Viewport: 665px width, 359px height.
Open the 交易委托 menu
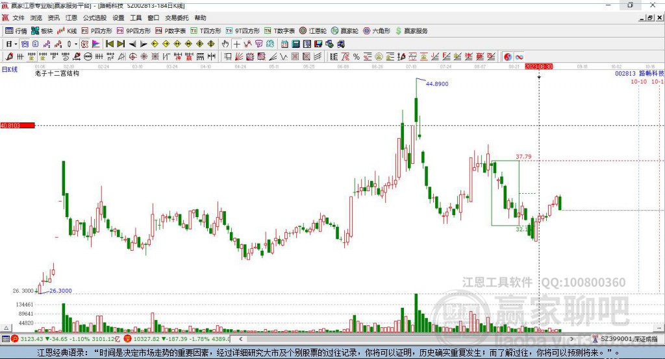[x=177, y=17]
